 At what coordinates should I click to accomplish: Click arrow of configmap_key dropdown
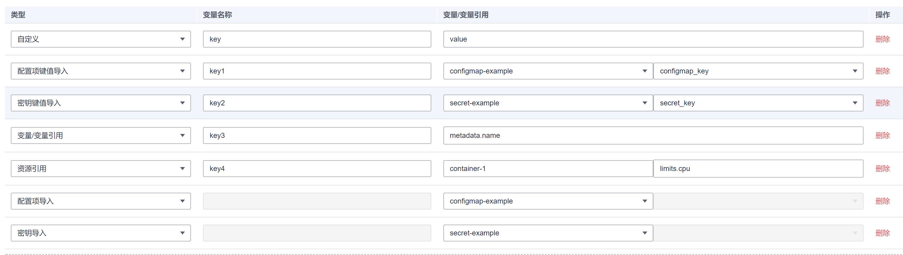point(855,71)
